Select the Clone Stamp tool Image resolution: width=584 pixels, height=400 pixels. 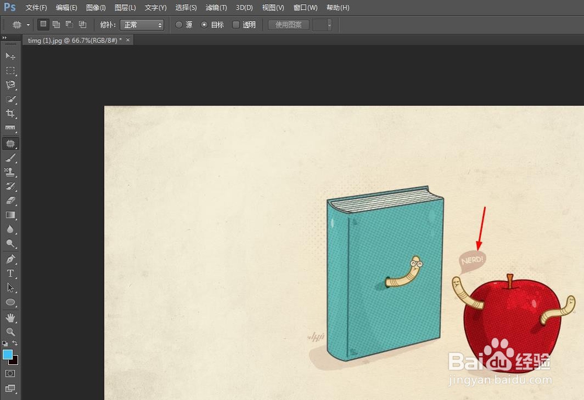click(11, 172)
